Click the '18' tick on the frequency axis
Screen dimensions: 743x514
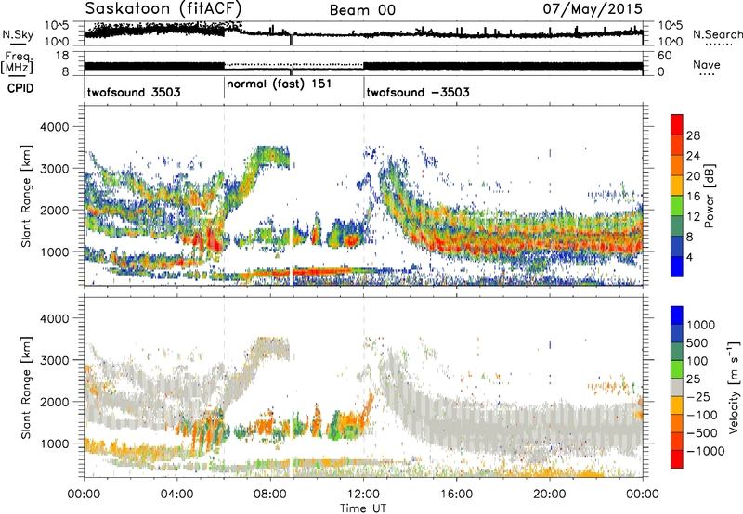point(62,56)
